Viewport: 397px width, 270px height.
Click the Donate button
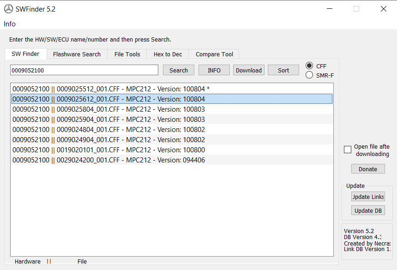pos(368,169)
